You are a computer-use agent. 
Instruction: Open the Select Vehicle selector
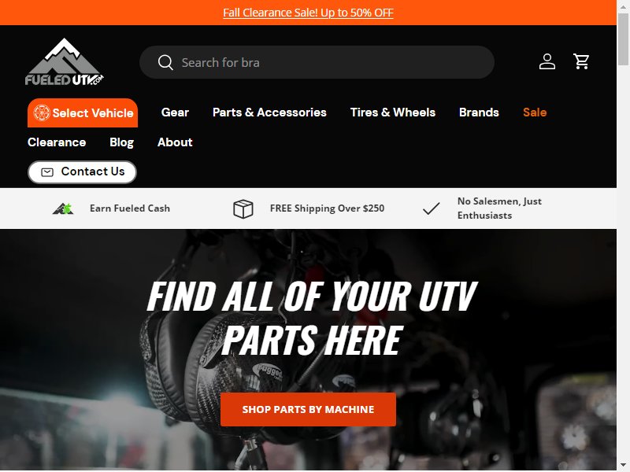tap(83, 112)
